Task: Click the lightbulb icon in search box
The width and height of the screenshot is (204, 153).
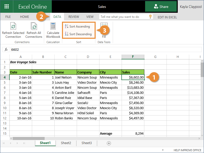Action: tap(150, 17)
